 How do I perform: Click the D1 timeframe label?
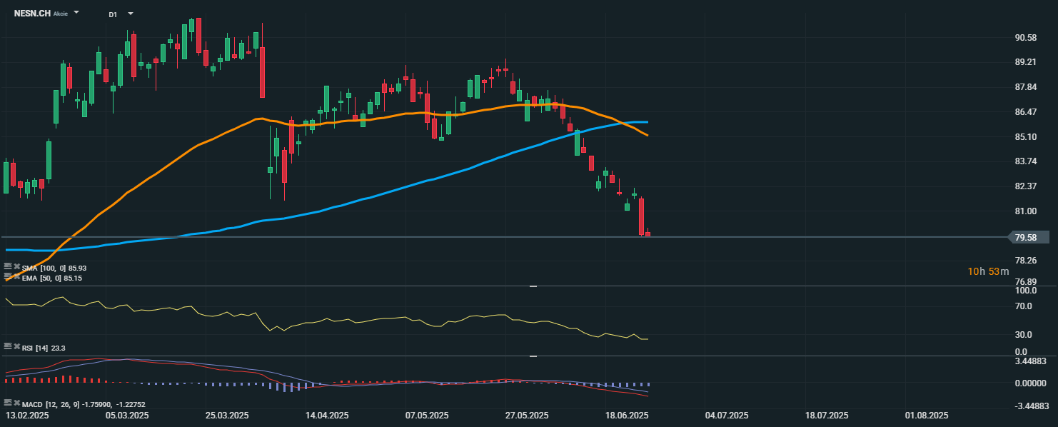click(x=114, y=14)
